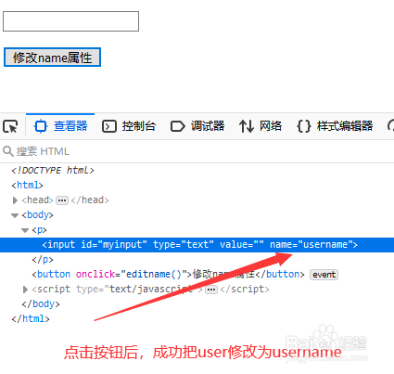Open the 调试器 debugger tab
The image size is (394, 374).
click(197, 126)
